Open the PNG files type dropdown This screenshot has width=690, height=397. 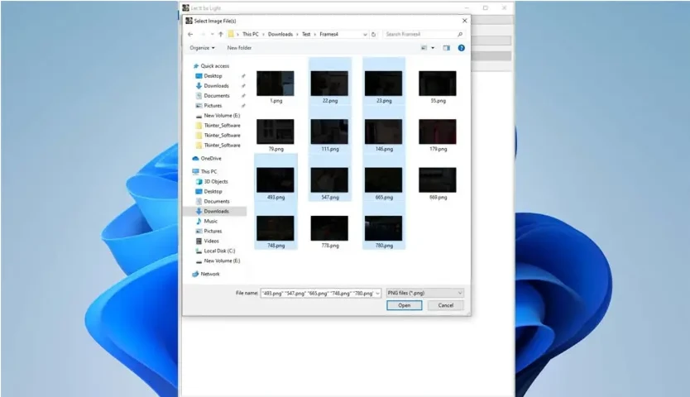[x=425, y=293]
